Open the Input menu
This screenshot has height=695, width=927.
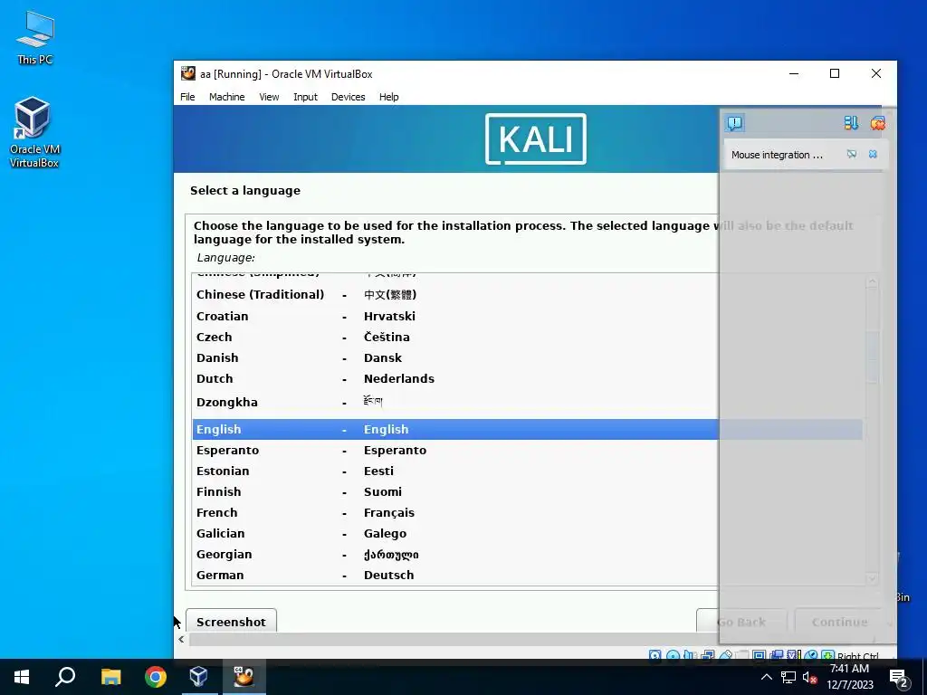pyautogui.click(x=305, y=97)
